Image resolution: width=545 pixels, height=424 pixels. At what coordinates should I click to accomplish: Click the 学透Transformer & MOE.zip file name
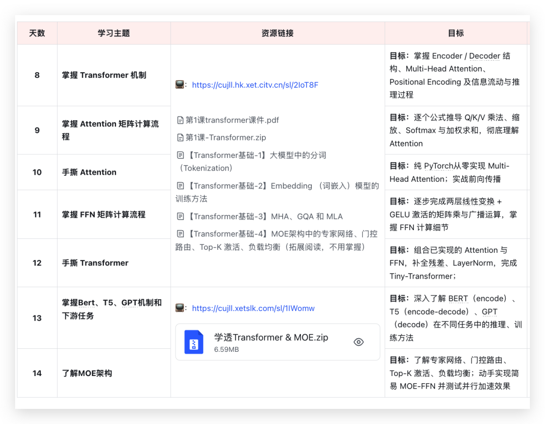click(271, 338)
